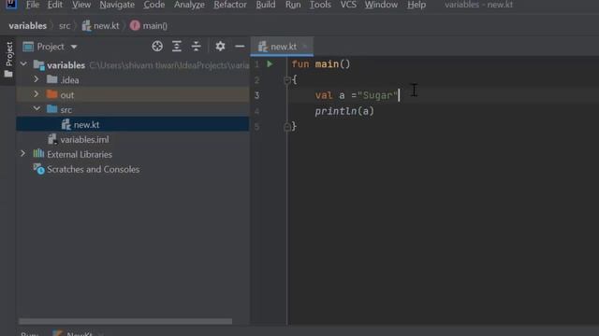Close the new.kt editor tab
The height and width of the screenshot is (336, 599).
click(x=305, y=47)
